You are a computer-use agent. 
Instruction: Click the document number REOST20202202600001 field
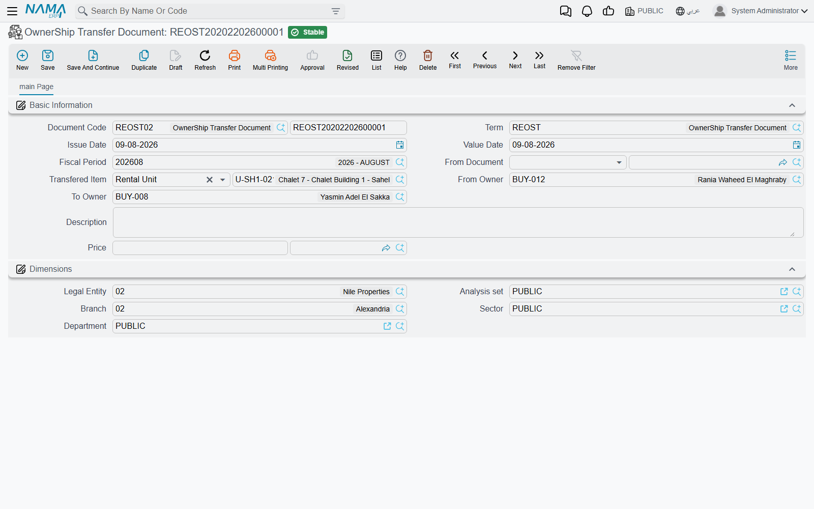[x=348, y=128]
